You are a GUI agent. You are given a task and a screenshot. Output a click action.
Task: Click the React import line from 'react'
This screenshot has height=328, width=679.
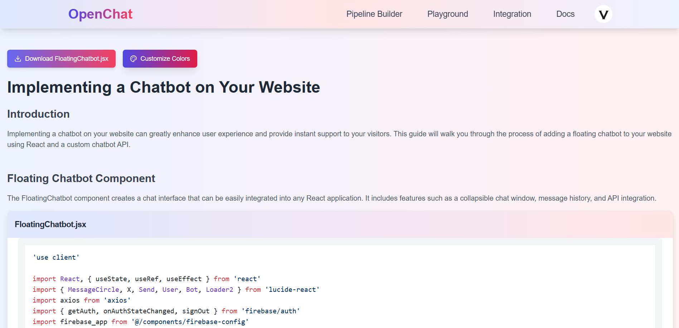(x=146, y=279)
